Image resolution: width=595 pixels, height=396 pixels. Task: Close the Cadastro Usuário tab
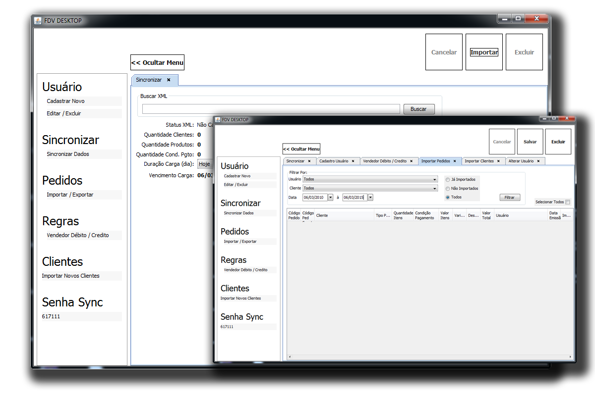point(353,161)
